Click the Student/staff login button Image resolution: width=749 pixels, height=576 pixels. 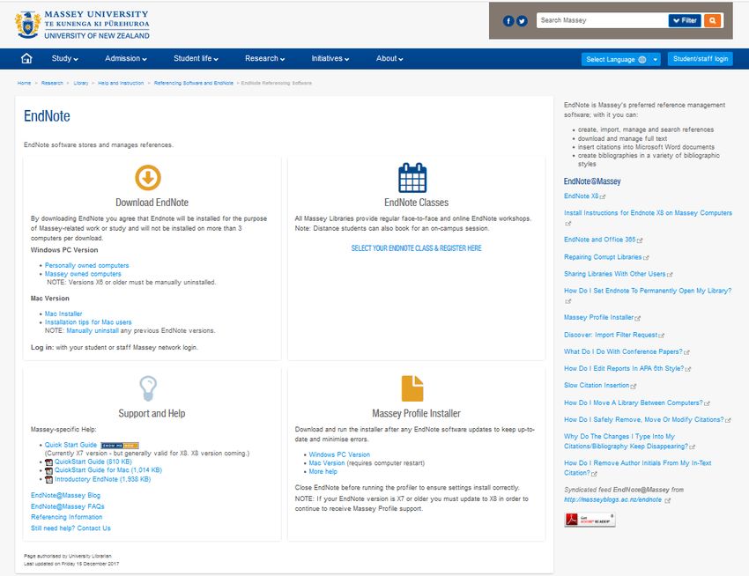click(701, 59)
